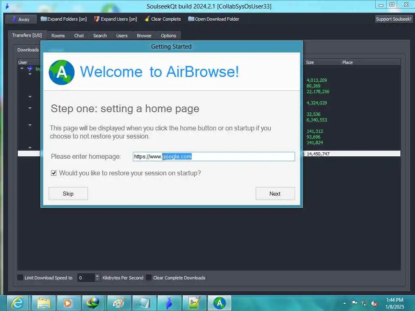415x311 pixels.
Task: Switch to Soulseek via its taskbar icon
Action: [169, 303]
